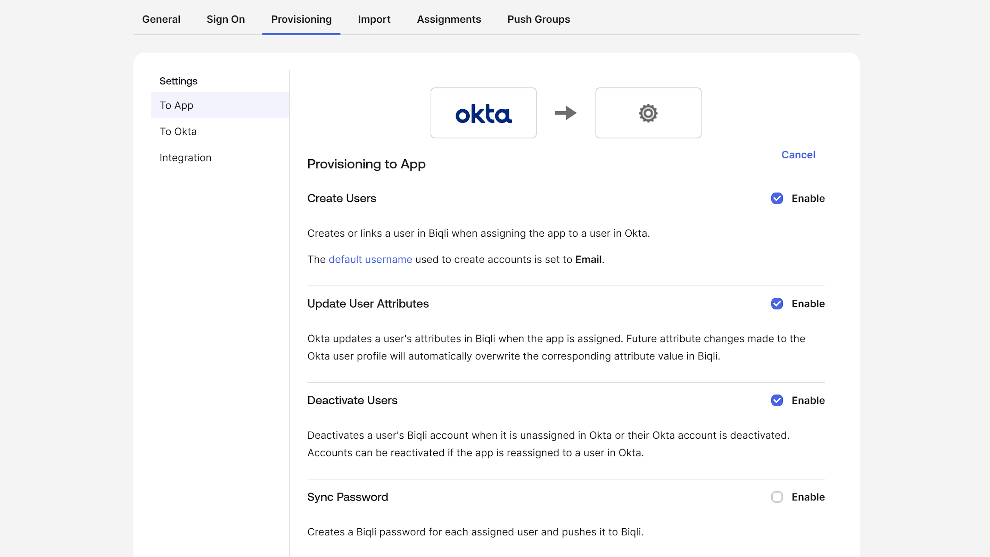The height and width of the screenshot is (557, 990).
Task: Select To Okta in Settings sidebar
Action: pyautogui.click(x=220, y=132)
